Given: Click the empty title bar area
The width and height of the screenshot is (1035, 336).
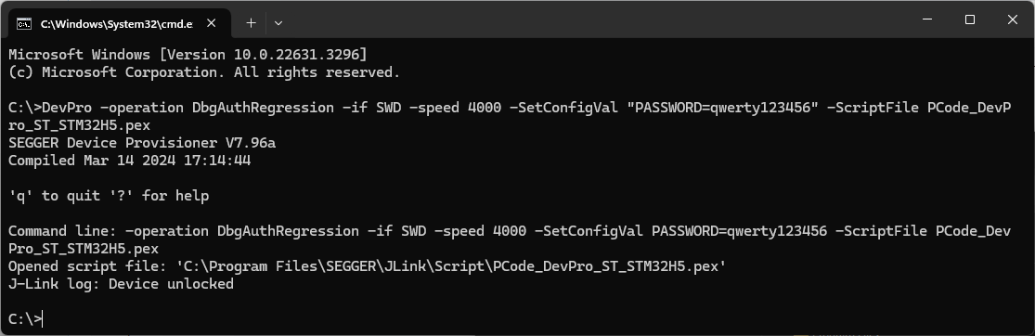Looking at the screenshot, I should (x=594, y=19).
